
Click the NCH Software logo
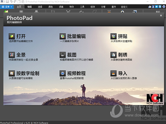pyautogui.click(x=155, y=99)
